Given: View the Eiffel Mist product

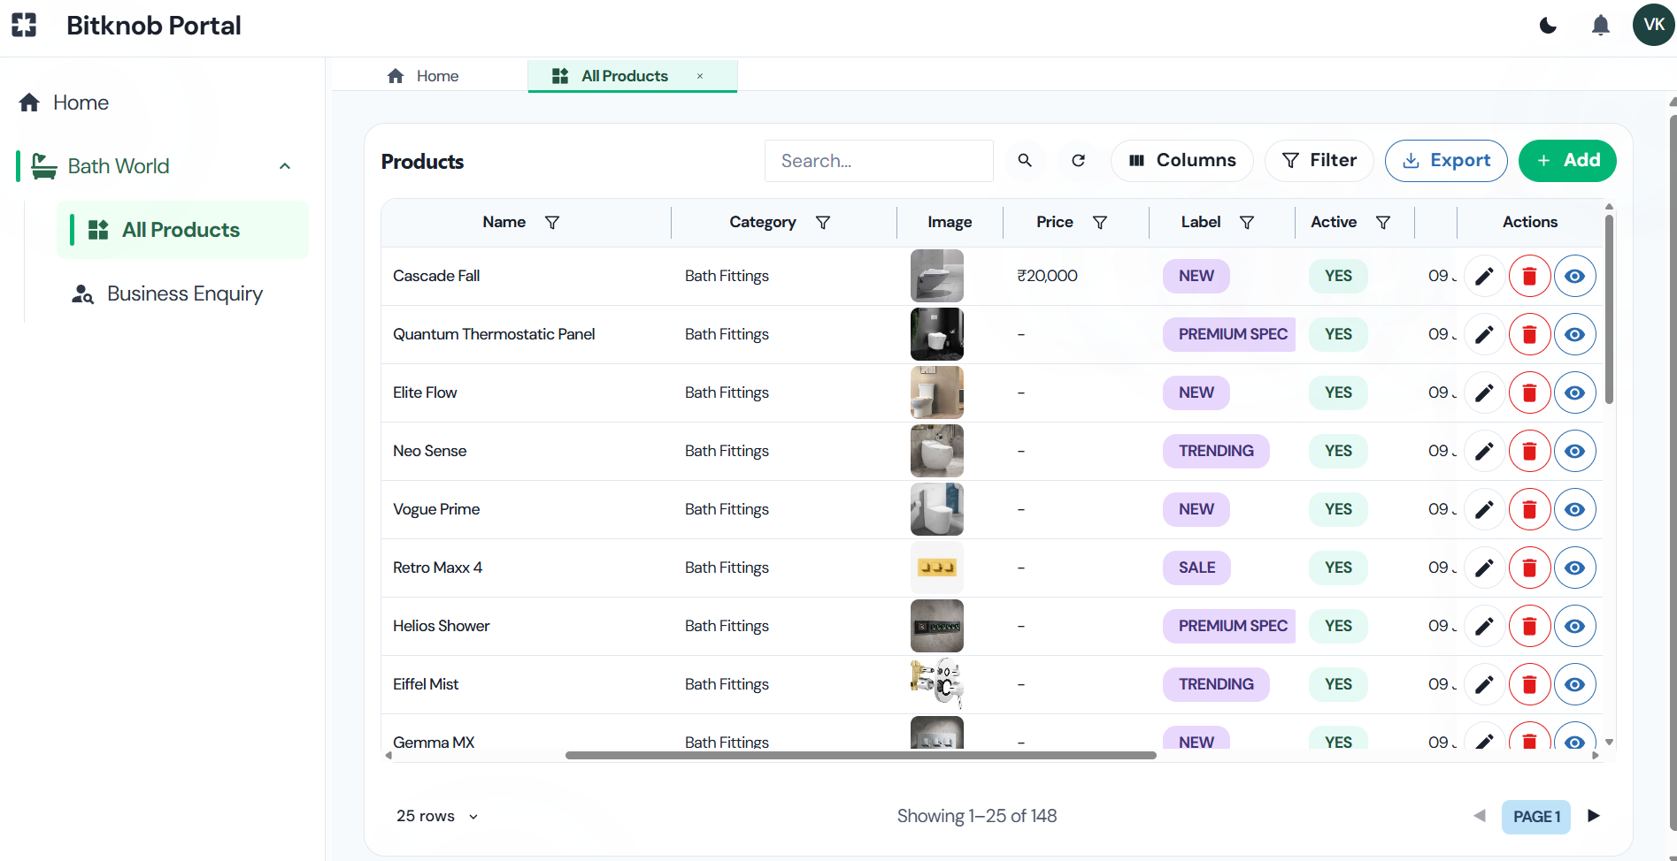Looking at the screenshot, I should pos(1574,684).
